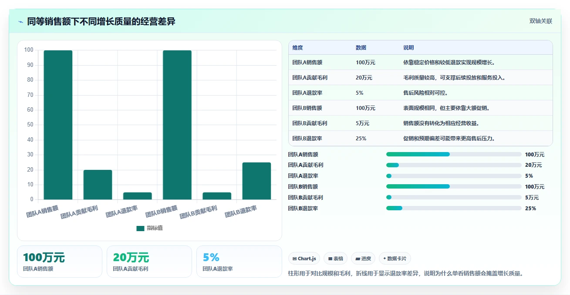Open the 20万元 团队A贡献毛利 data card
This screenshot has width=570, height=295.
click(x=149, y=262)
